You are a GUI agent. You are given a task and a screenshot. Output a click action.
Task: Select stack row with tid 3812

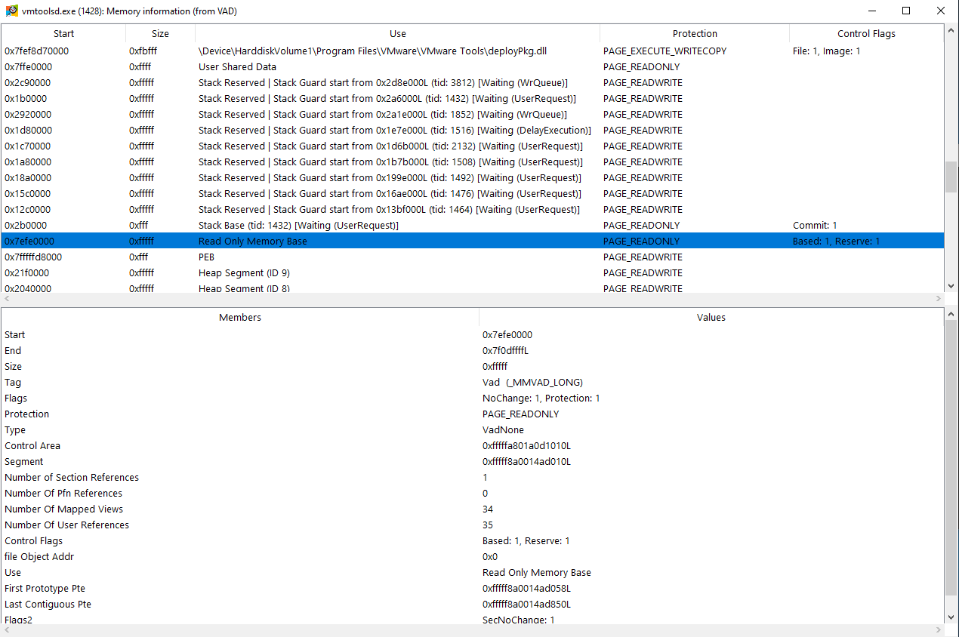(472, 83)
